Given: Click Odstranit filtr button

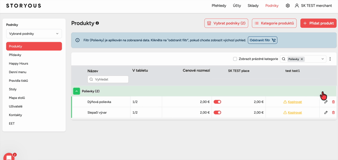Looking at the screenshot, I should [262, 40].
